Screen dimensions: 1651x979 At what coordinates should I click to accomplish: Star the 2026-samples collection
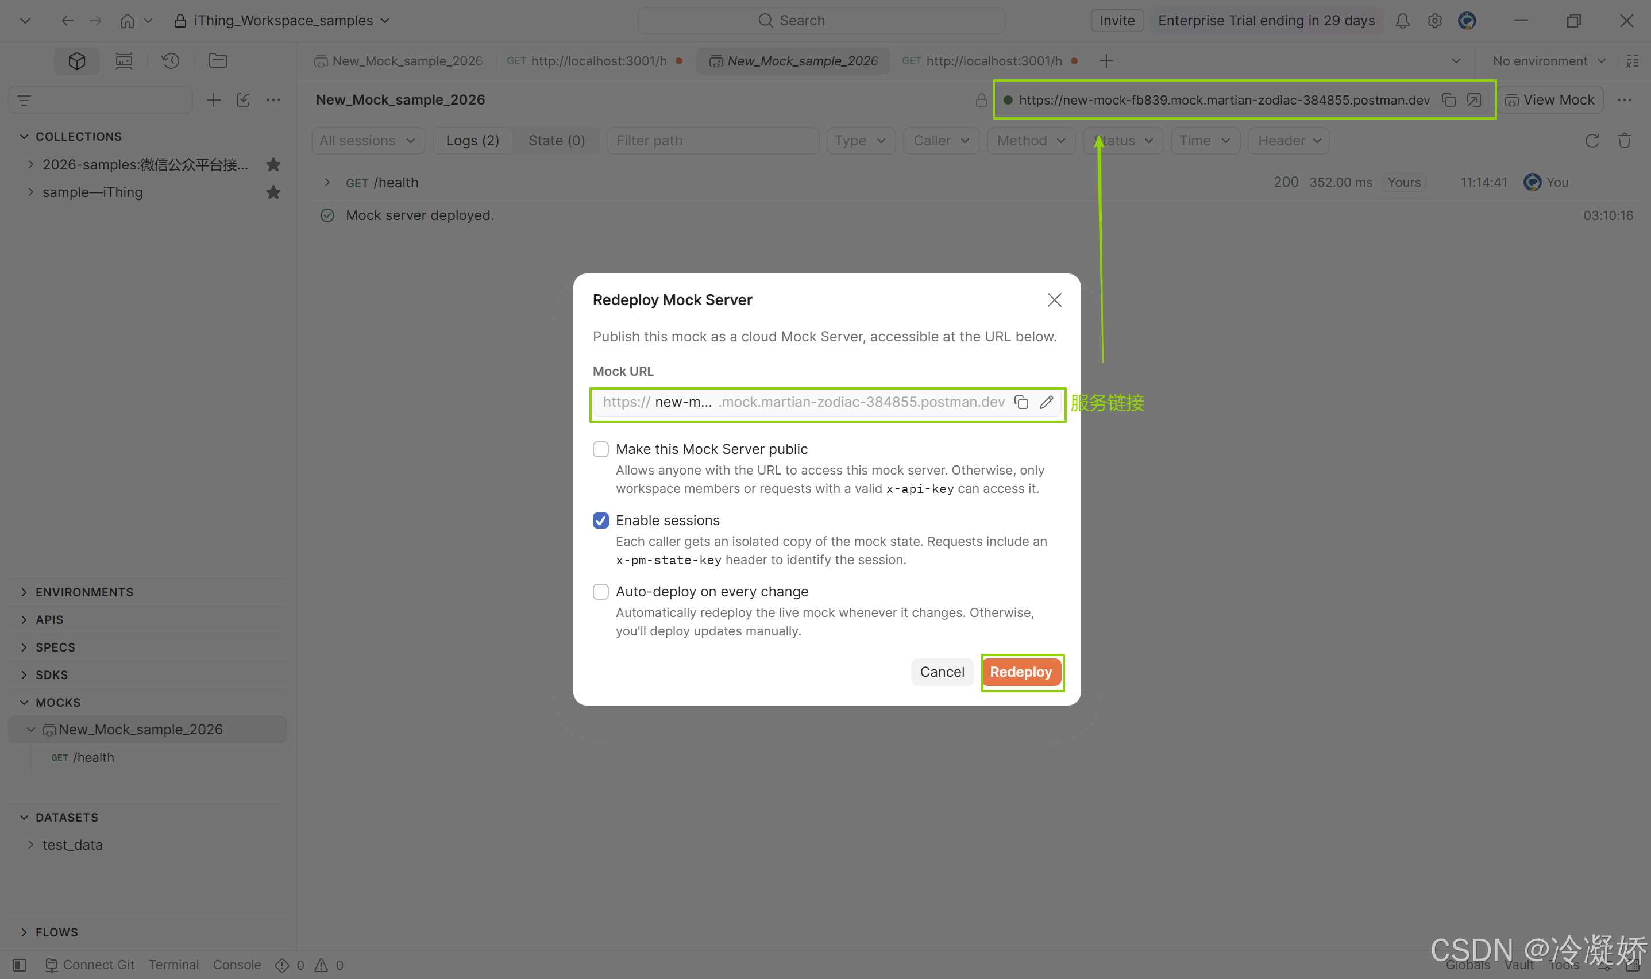273,164
